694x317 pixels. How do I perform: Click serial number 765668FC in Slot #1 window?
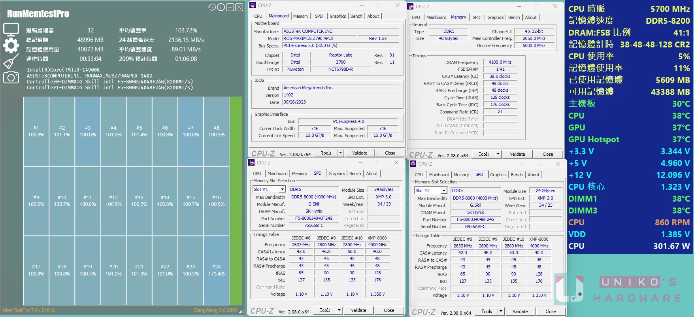tap(314, 225)
